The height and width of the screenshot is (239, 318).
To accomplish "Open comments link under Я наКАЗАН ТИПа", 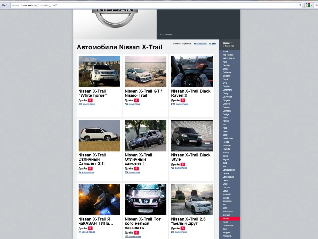I will click(86, 232).
